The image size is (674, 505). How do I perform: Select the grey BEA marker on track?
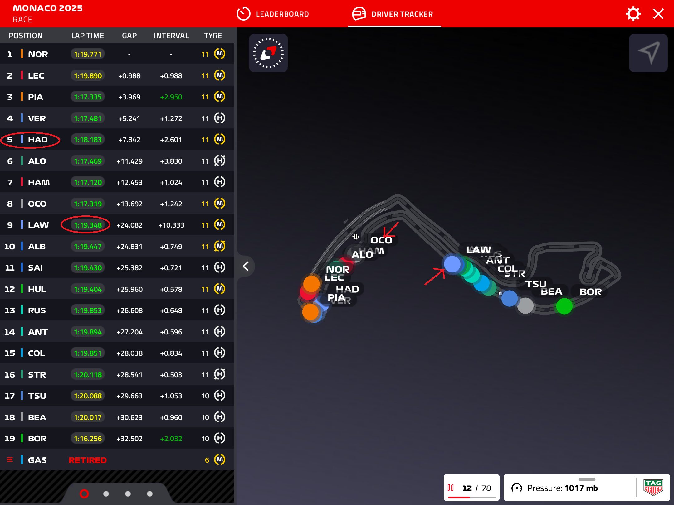click(525, 306)
